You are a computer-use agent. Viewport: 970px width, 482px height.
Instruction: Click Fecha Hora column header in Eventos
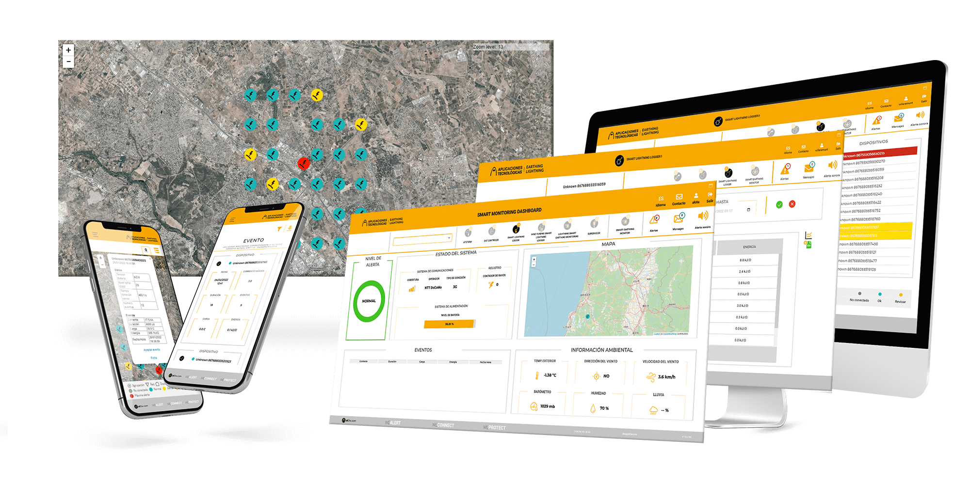(485, 362)
